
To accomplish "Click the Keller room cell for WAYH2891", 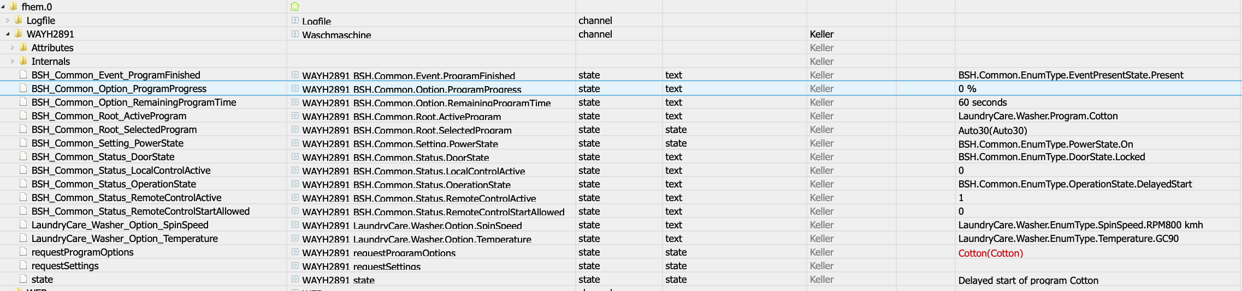I will click(x=821, y=34).
